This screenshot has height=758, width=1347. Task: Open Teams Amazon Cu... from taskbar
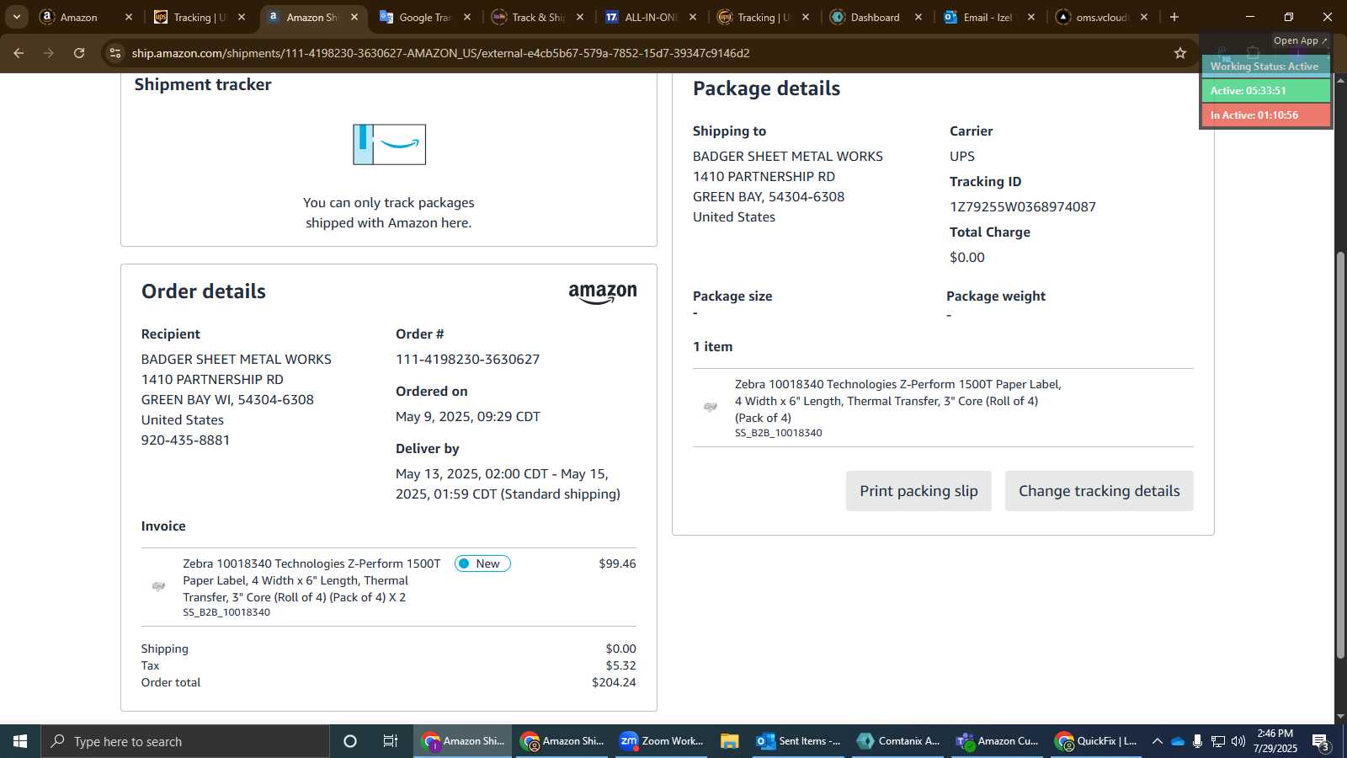tap(997, 741)
